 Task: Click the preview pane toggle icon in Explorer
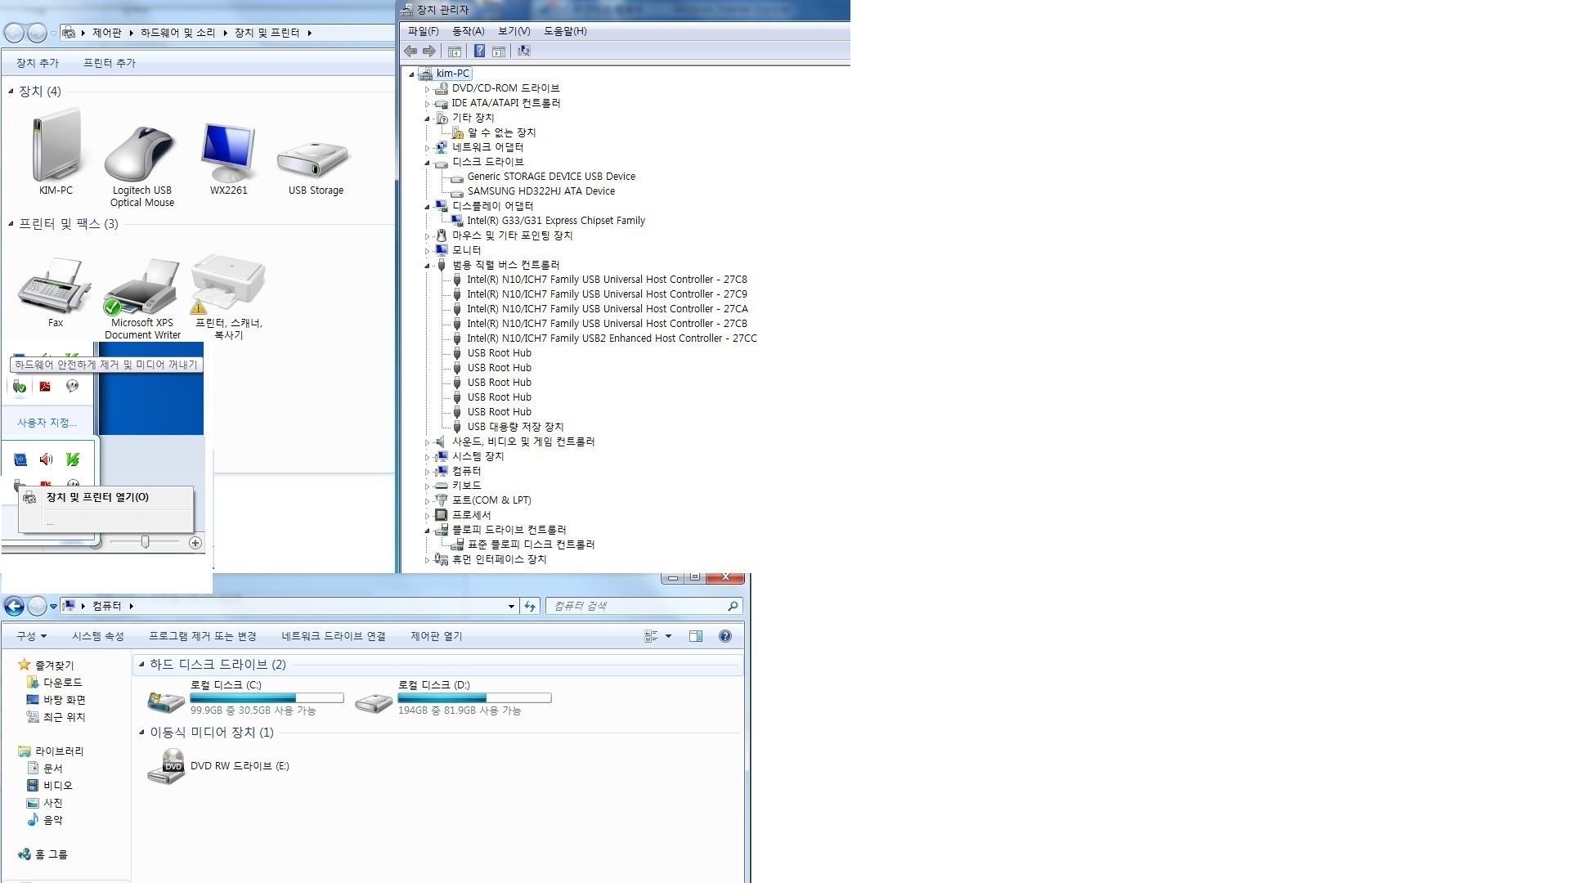[696, 636]
